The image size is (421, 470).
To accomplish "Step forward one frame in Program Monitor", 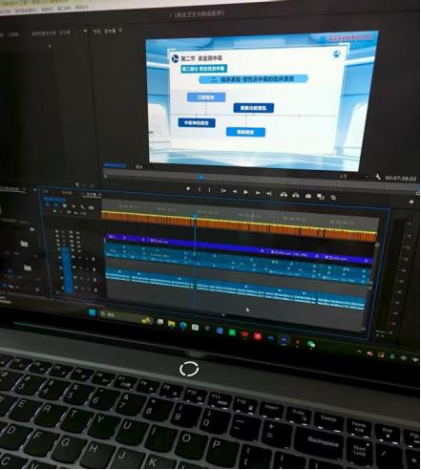I will point(258,193).
